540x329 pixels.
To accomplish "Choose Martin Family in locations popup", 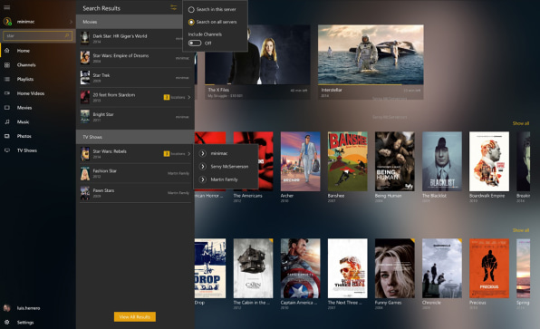I will click(x=224, y=179).
